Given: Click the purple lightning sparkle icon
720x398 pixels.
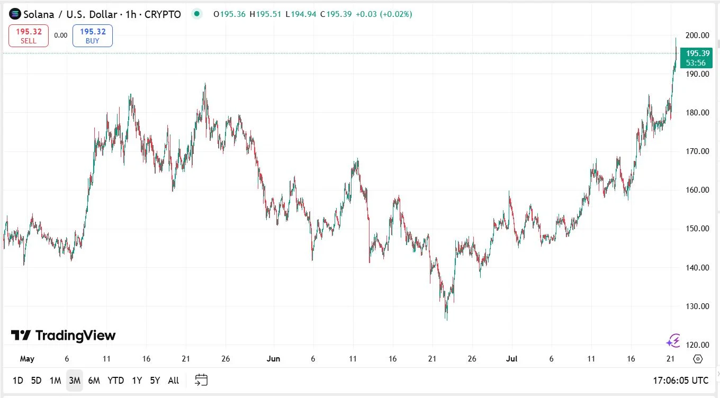Looking at the screenshot, I should (x=673, y=340).
